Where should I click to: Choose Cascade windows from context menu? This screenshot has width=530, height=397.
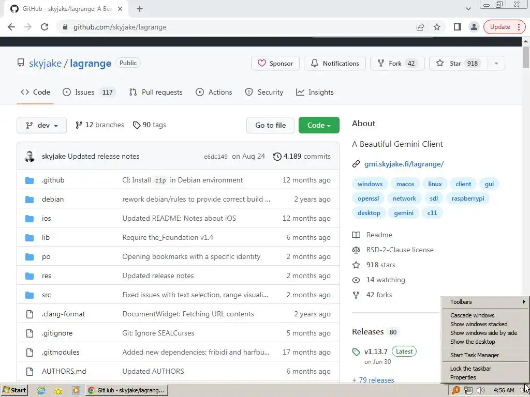point(485,315)
